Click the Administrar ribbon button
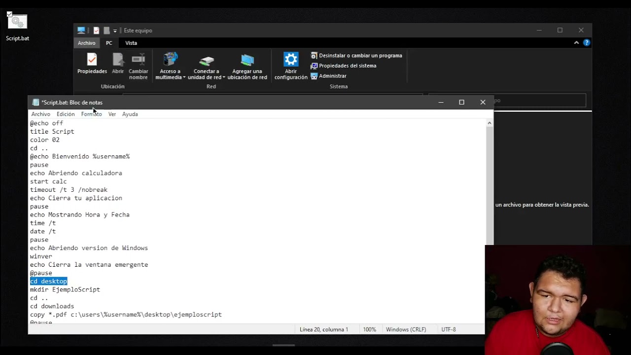The height and width of the screenshot is (355, 631). coord(329,76)
